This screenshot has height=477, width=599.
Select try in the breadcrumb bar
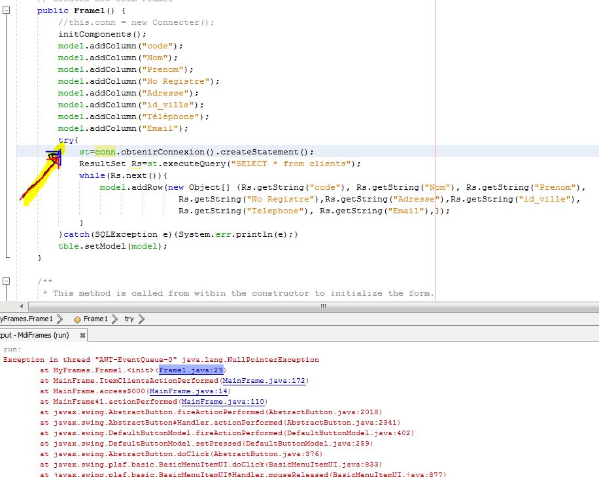[x=128, y=319]
